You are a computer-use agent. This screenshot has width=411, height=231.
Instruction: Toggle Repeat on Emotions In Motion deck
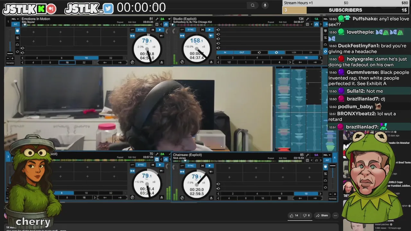click(x=120, y=22)
